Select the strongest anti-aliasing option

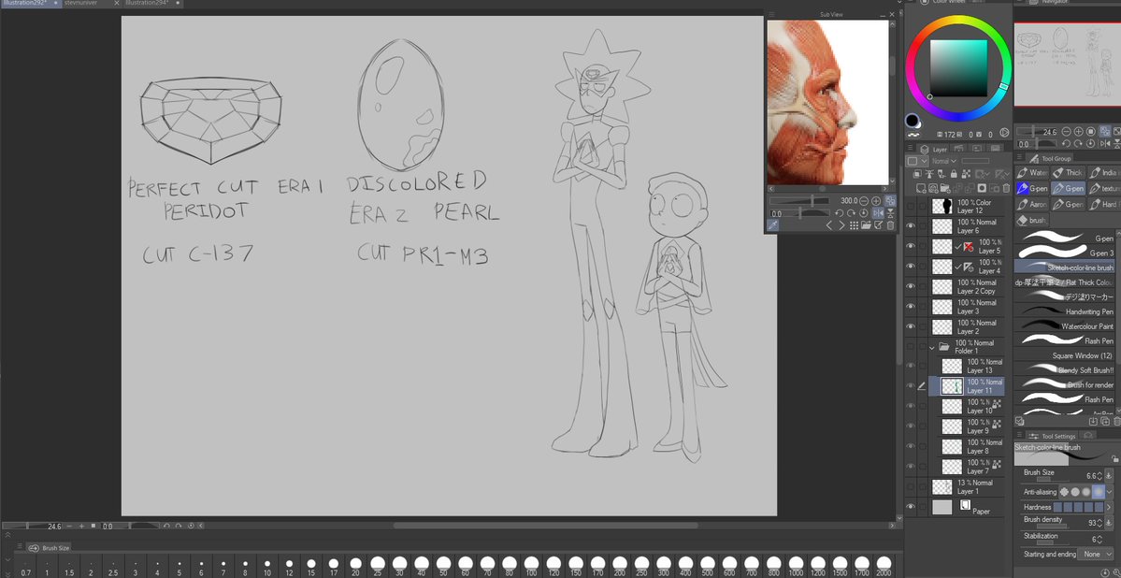pyautogui.click(x=1099, y=491)
